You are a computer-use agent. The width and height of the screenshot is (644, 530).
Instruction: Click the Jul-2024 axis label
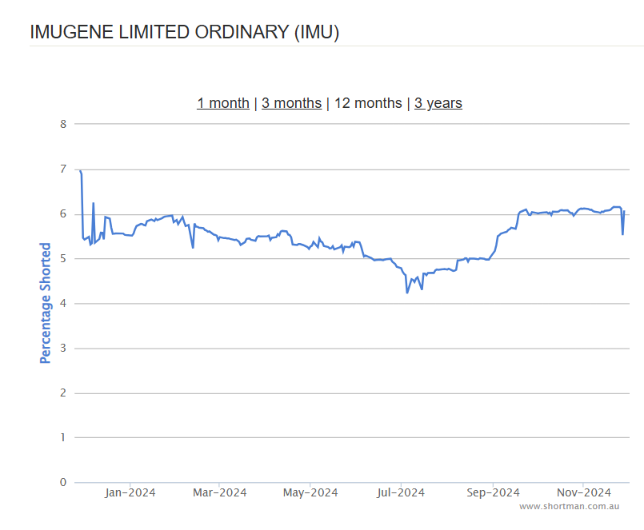point(401,492)
